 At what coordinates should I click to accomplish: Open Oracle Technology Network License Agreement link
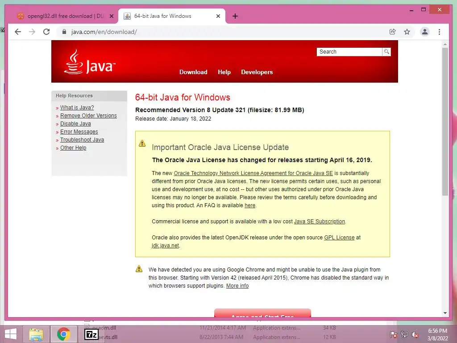click(x=253, y=173)
